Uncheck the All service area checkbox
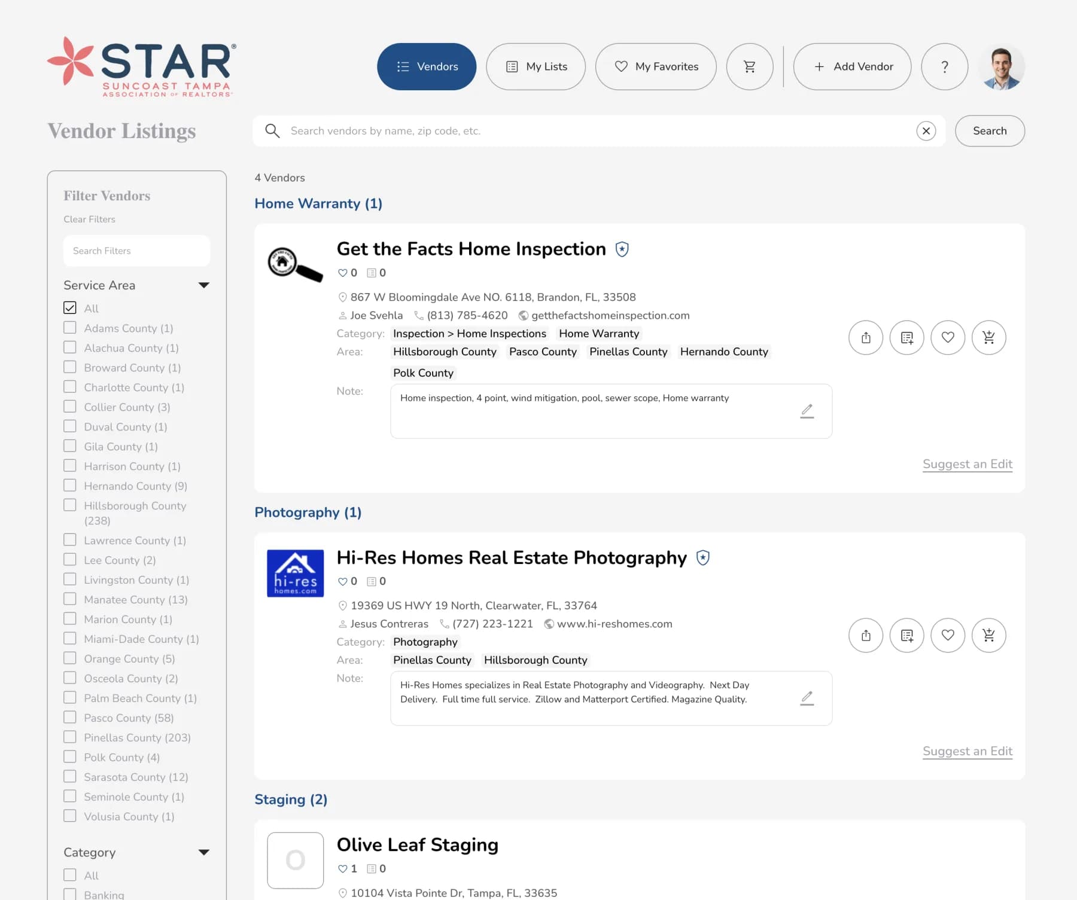The image size is (1077, 900). tap(70, 308)
